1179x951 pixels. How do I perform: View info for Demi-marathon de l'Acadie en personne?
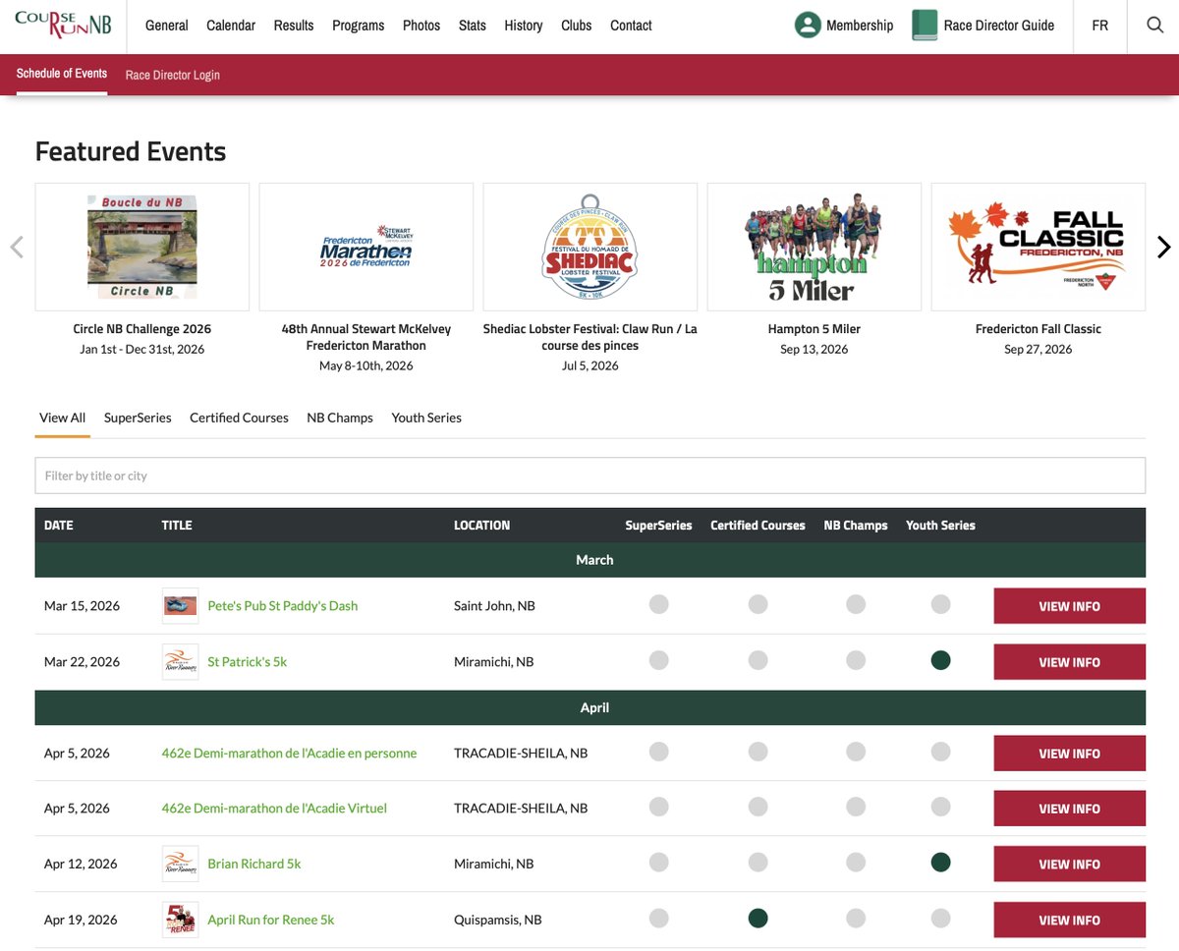[x=1070, y=754]
